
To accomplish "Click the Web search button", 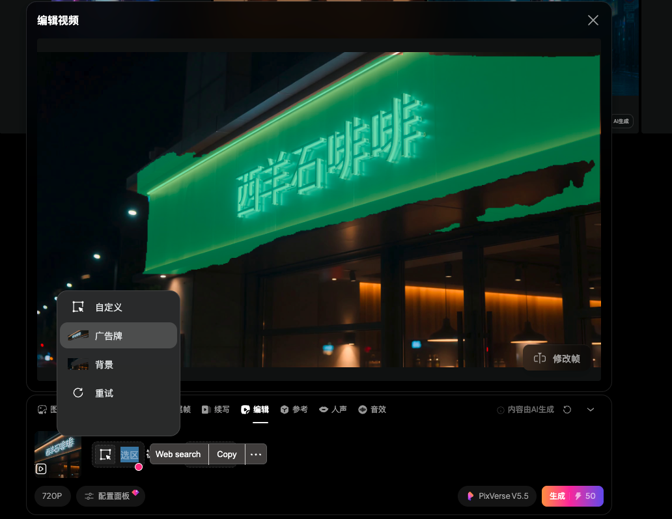I will pyautogui.click(x=178, y=454).
